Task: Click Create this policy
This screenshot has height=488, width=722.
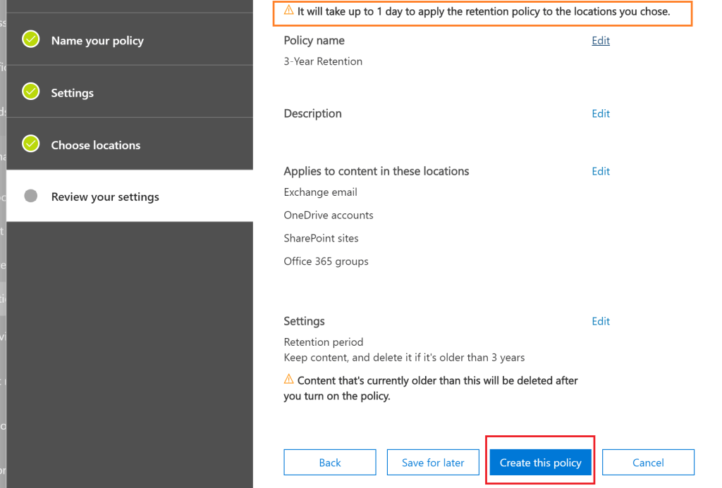Action: tap(540, 463)
